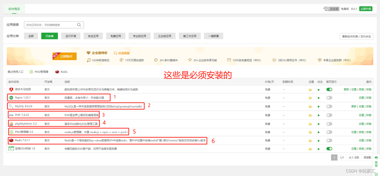The width and height of the screenshot is (380, 176).
Task: Open folder location for PM2管理器 5.5
Action: (310, 132)
